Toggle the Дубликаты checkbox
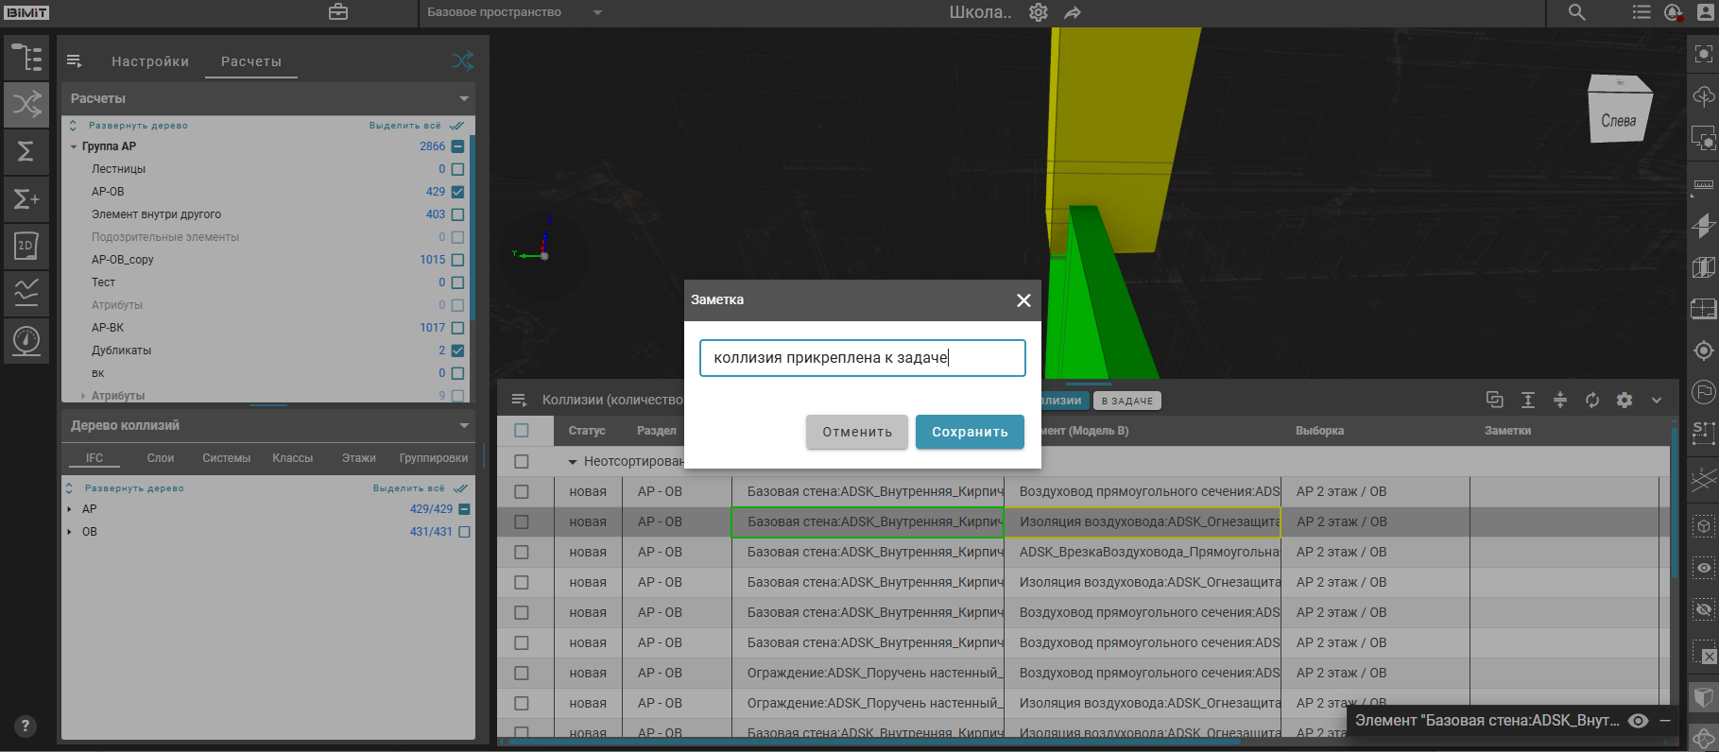The image size is (1719, 752). pyautogui.click(x=458, y=350)
